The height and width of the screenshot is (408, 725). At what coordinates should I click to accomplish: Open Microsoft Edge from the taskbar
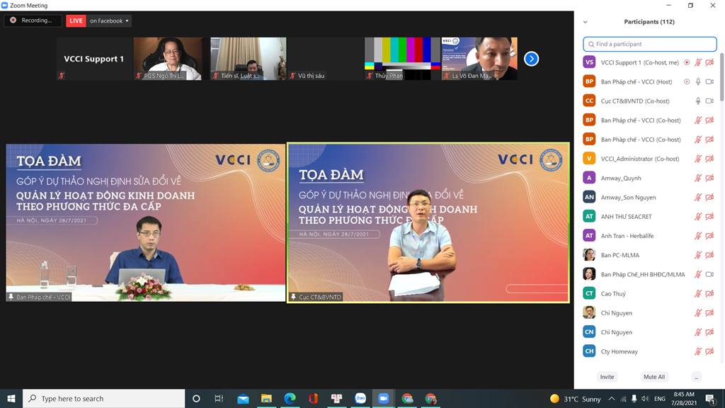point(290,399)
